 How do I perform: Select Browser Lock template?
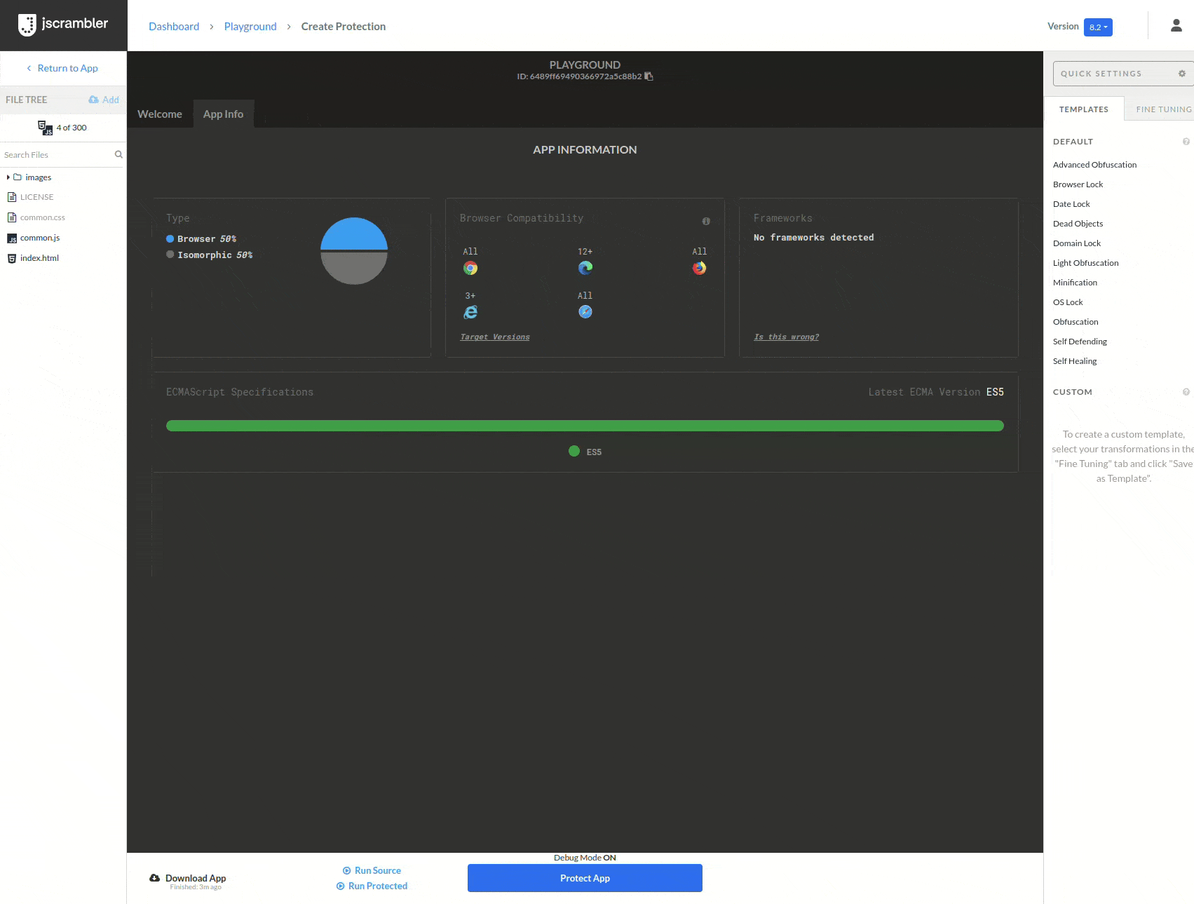pyautogui.click(x=1078, y=184)
